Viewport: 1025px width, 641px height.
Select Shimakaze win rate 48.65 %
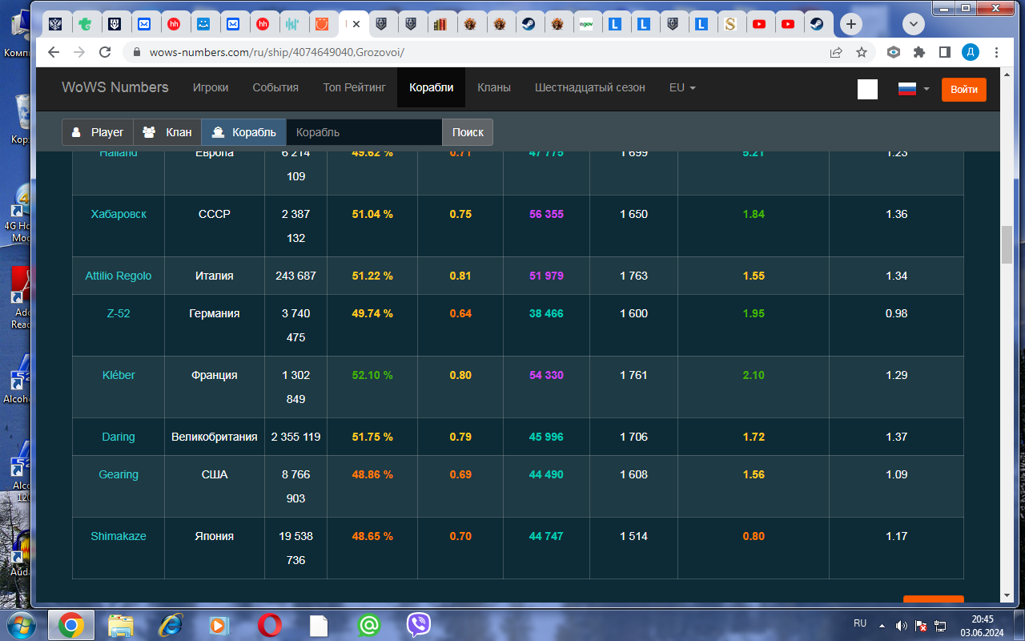point(372,536)
